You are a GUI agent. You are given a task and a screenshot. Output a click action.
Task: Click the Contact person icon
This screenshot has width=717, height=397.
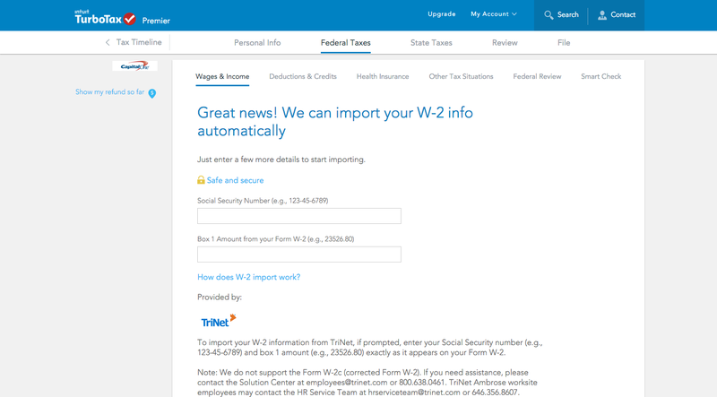coord(602,15)
